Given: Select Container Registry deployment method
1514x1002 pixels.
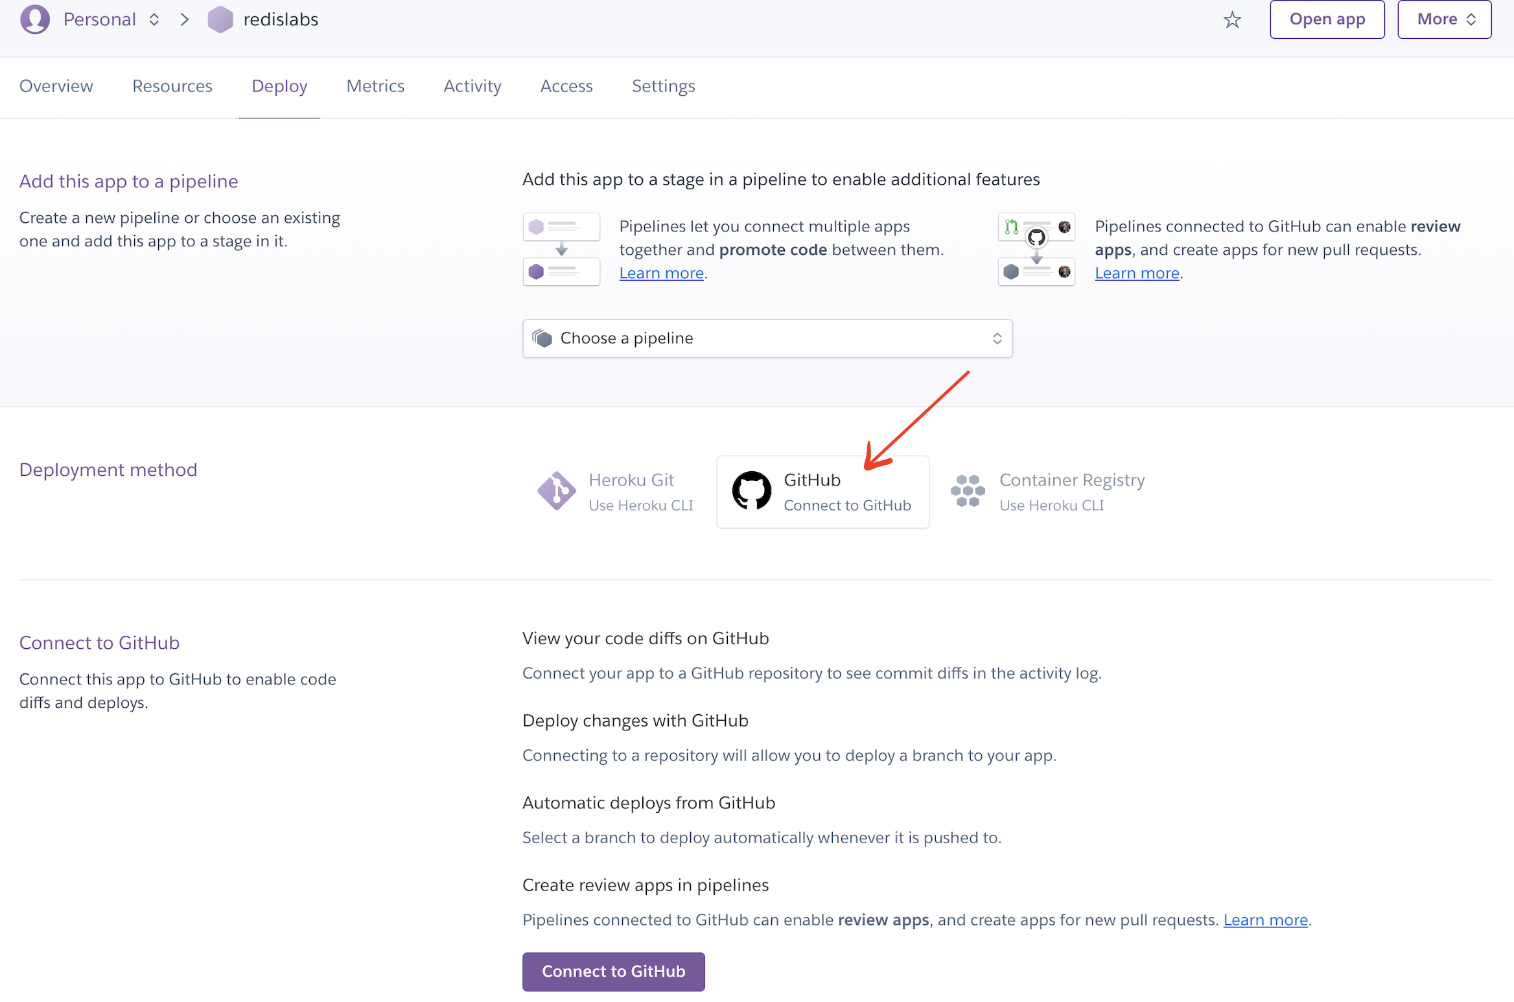Looking at the screenshot, I should point(1048,491).
